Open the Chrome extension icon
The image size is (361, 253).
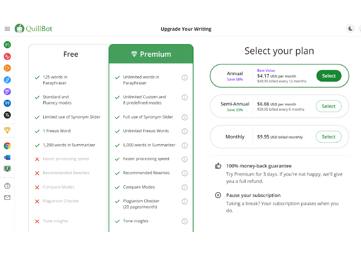click(7, 146)
